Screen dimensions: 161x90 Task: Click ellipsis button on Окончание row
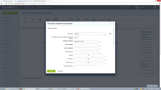tap(105, 59)
